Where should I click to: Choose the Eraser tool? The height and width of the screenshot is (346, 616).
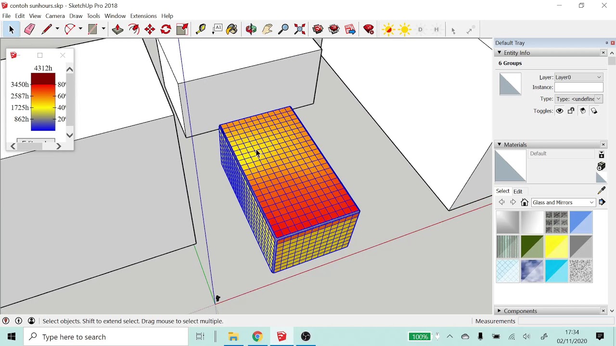coord(29,30)
